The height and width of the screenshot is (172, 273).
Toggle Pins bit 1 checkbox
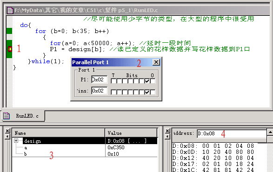pyautogui.click(x=147, y=92)
